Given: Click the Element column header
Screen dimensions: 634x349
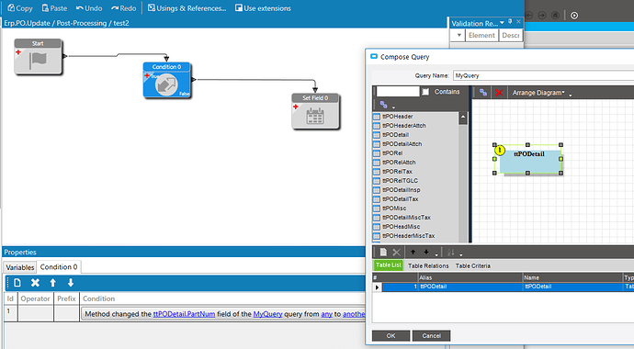Looking at the screenshot, I should 481,35.
